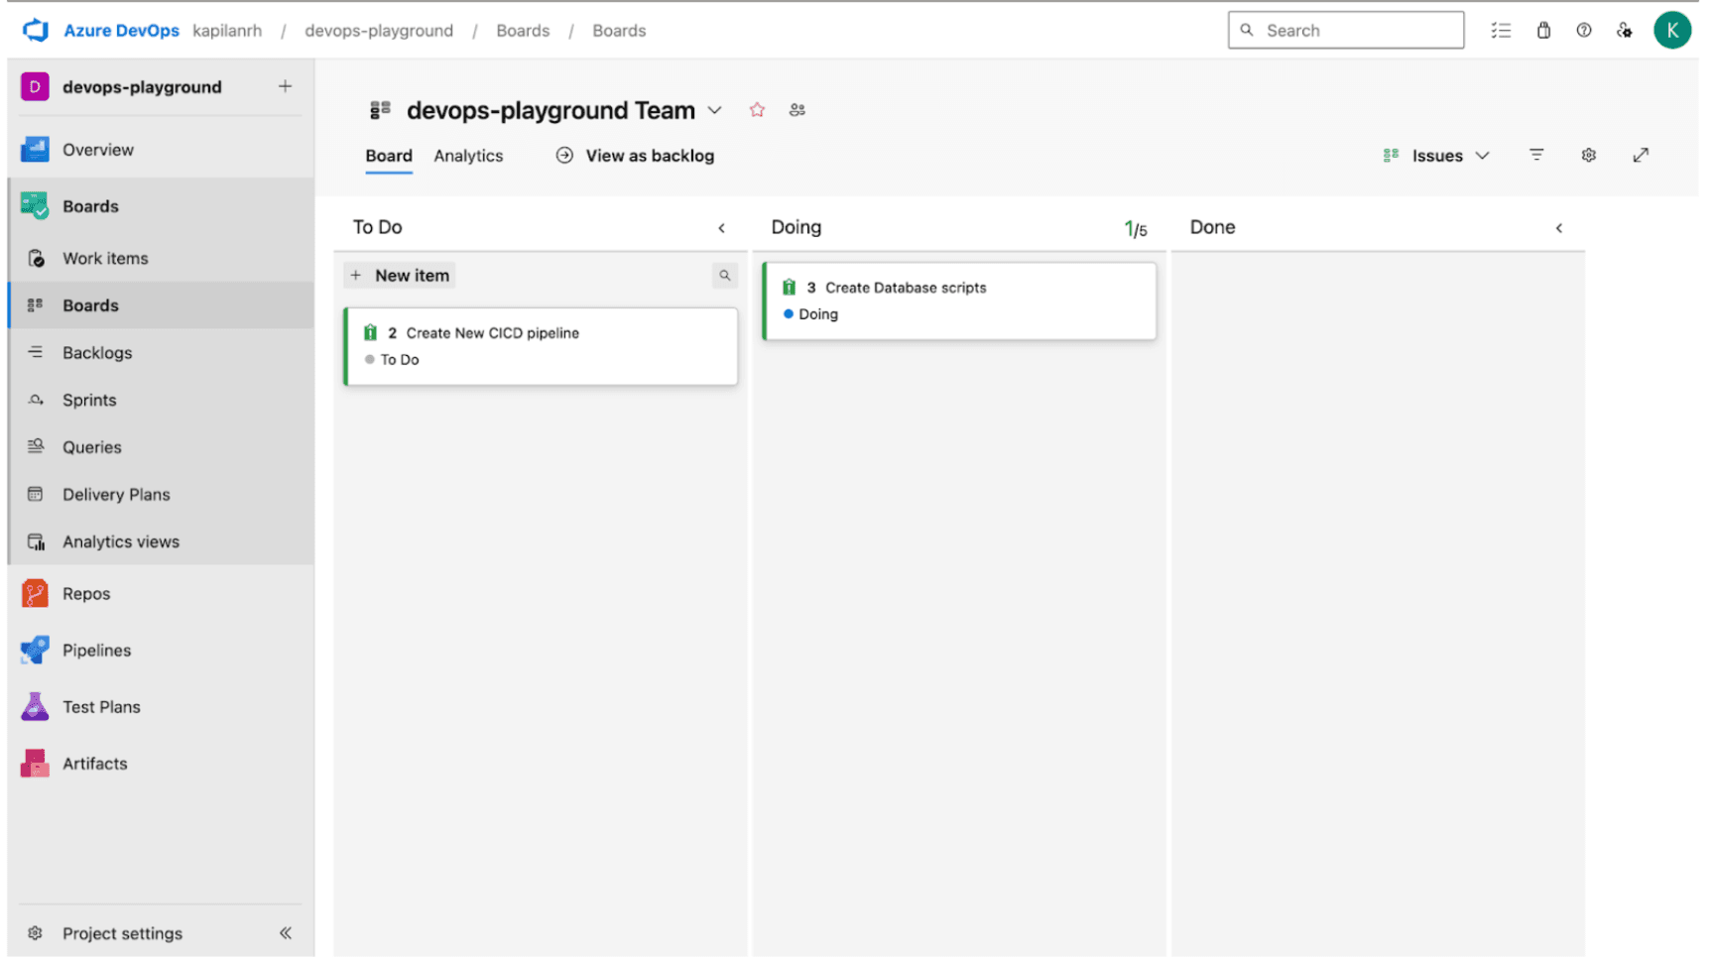Open board filter options
The image size is (1712, 958).
pos(1535,156)
